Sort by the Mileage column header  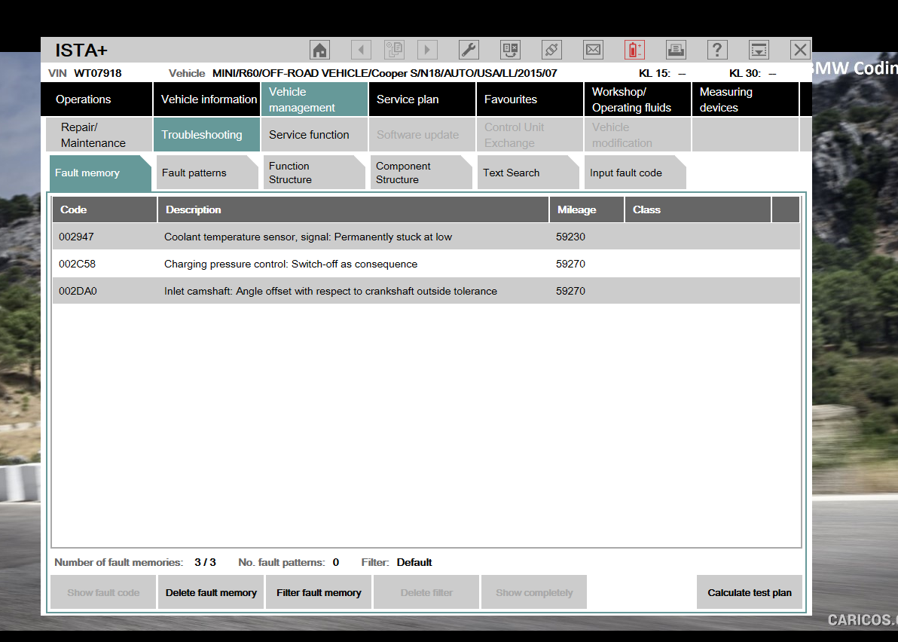click(x=586, y=209)
